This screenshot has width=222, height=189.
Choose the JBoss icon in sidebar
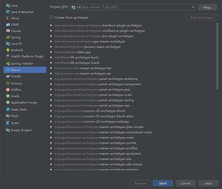tap(8, 18)
